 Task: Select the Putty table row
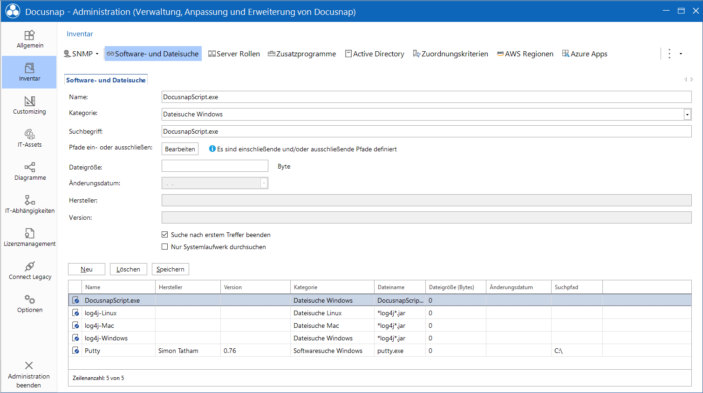(x=380, y=351)
